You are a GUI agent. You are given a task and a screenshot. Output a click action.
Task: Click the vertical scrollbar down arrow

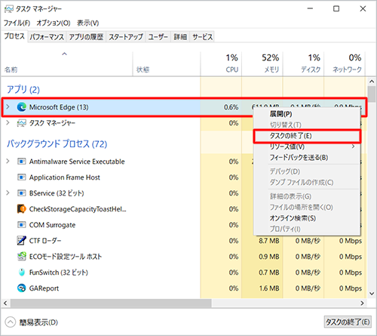point(372,294)
